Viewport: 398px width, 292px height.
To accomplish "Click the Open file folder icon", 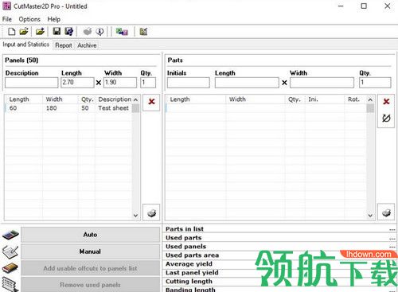I will click(x=24, y=32).
